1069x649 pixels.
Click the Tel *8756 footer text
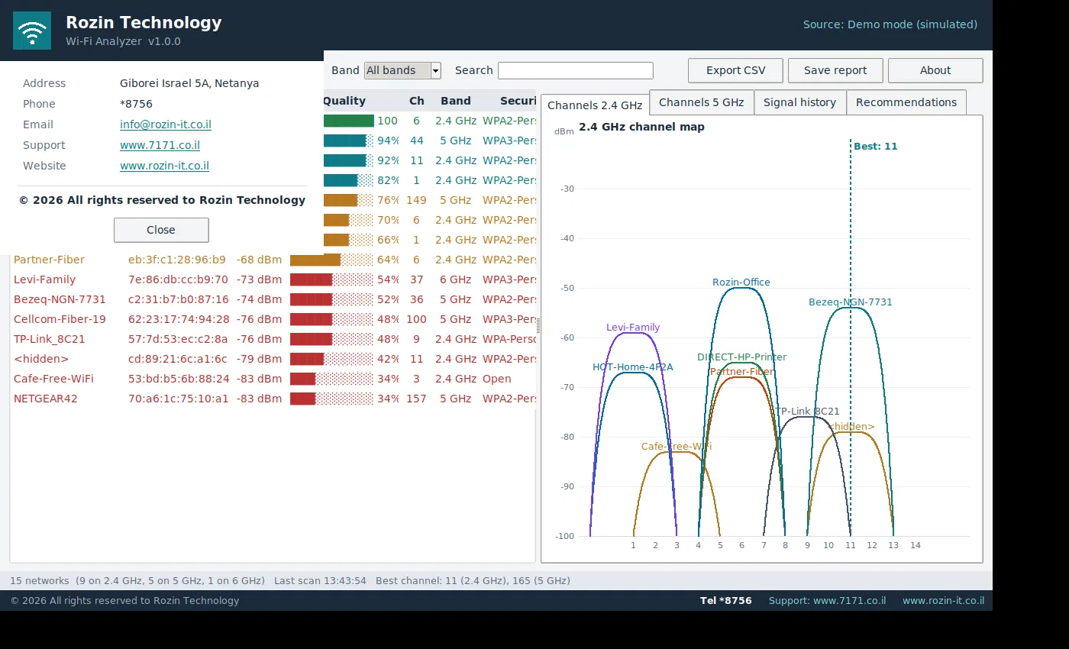click(725, 601)
